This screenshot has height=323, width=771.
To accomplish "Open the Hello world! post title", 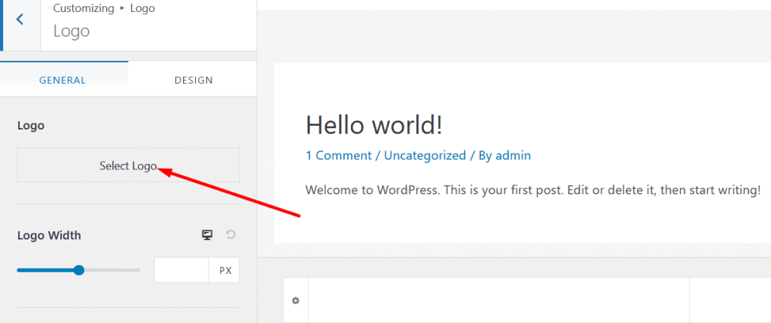I will pyautogui.click(x=374, y=125).
